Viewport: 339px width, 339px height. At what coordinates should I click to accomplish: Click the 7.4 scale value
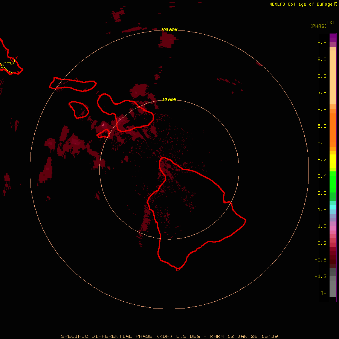click(322, 93)
